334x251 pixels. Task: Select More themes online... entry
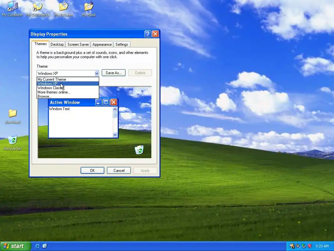68,92
